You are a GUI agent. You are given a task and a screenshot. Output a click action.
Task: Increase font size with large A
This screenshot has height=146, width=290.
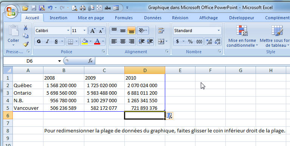click(93, 31)
